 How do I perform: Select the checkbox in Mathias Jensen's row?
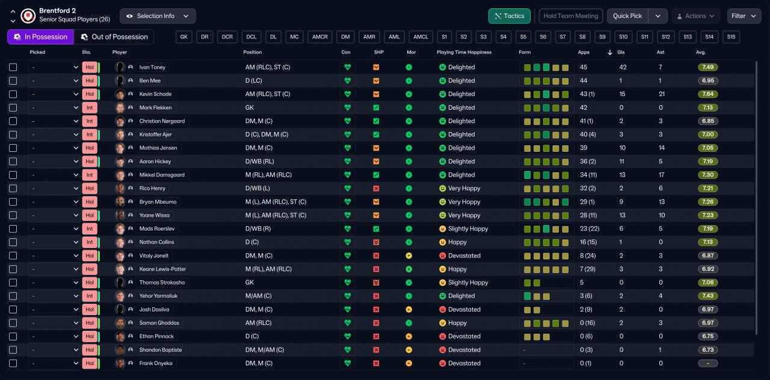pos(13,148)
